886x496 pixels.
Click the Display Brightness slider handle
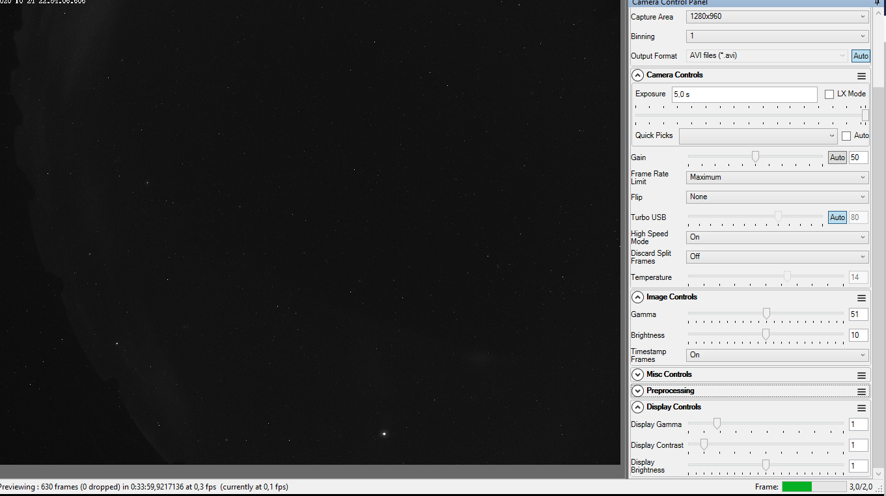[x=766, y=465]
